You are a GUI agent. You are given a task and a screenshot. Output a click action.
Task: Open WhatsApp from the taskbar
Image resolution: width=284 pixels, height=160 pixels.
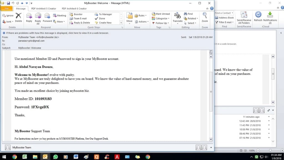pos(55,157)
